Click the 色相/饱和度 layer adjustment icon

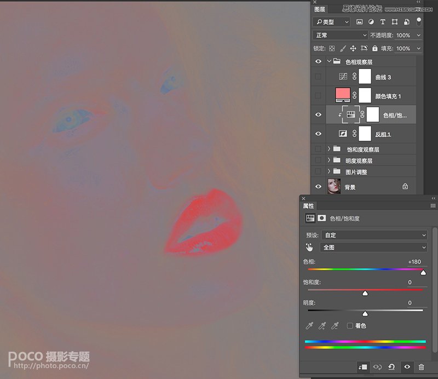[x=351, y=114]
